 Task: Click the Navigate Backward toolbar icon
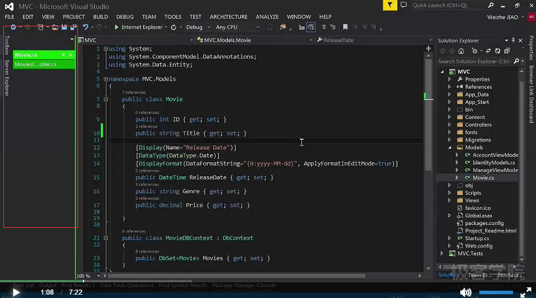(13, 27)
